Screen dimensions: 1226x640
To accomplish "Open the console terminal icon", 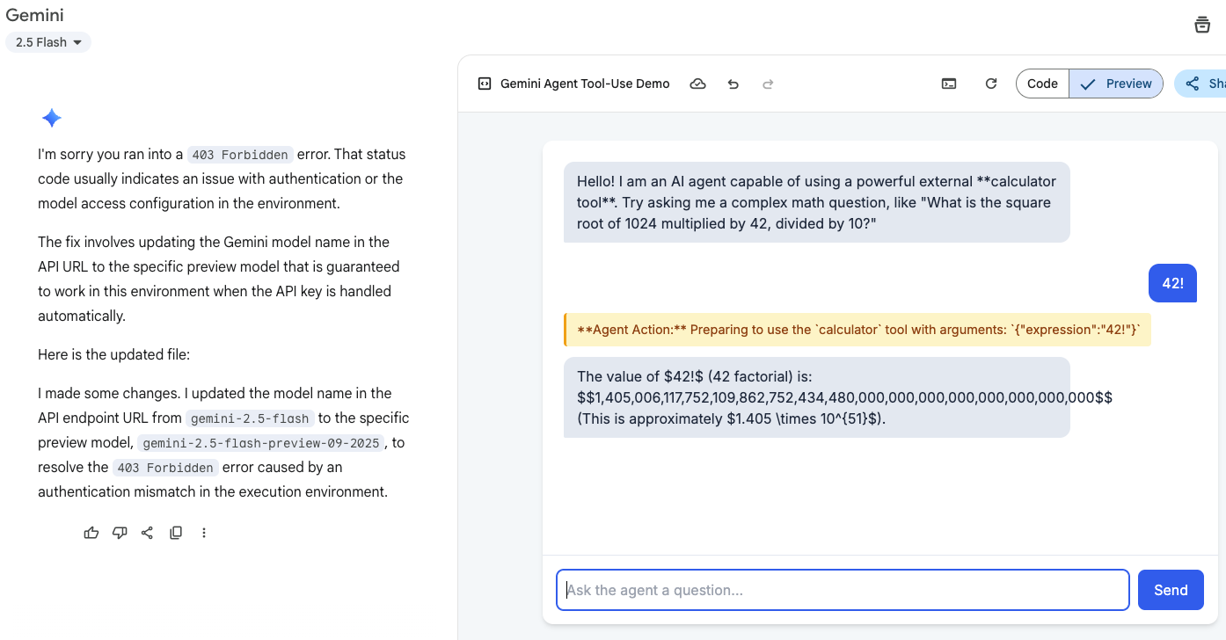I will (949, 84).
